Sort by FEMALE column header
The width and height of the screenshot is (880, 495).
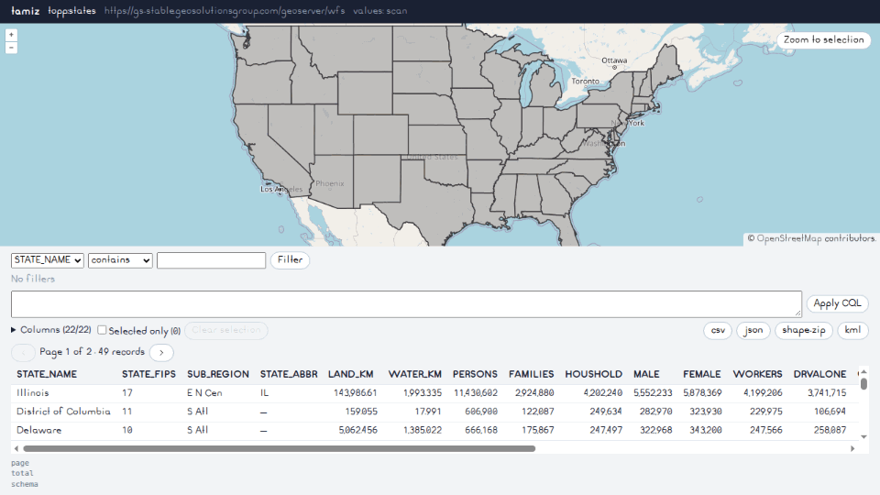click(701, 374)
